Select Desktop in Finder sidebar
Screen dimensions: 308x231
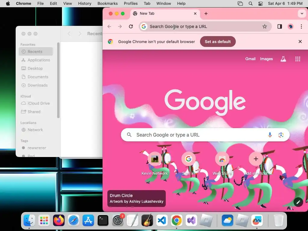click(x=36, y=68)
